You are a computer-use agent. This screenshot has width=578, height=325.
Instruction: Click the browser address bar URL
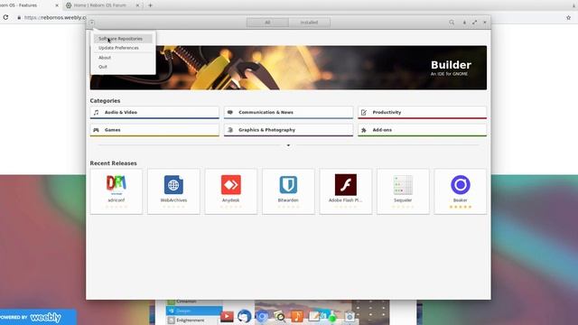(x=55, y=17)
